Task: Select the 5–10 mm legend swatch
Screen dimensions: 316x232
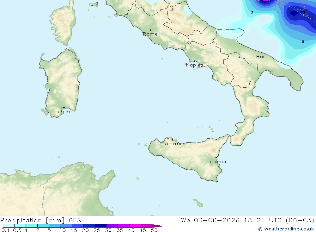Action: click(55, 226)
